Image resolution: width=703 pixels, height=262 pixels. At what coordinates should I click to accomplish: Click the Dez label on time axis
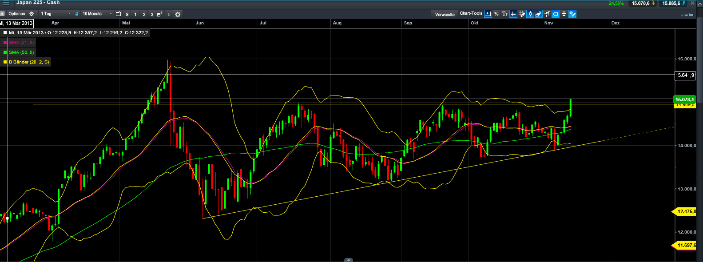coord(616,23)
